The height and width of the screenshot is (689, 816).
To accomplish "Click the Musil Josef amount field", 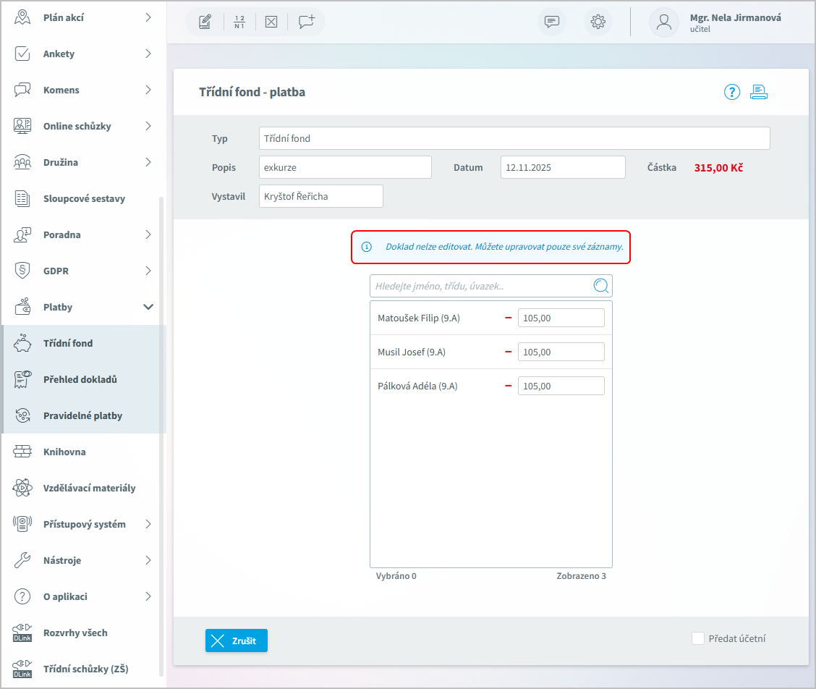I will (x=561, y=352).
